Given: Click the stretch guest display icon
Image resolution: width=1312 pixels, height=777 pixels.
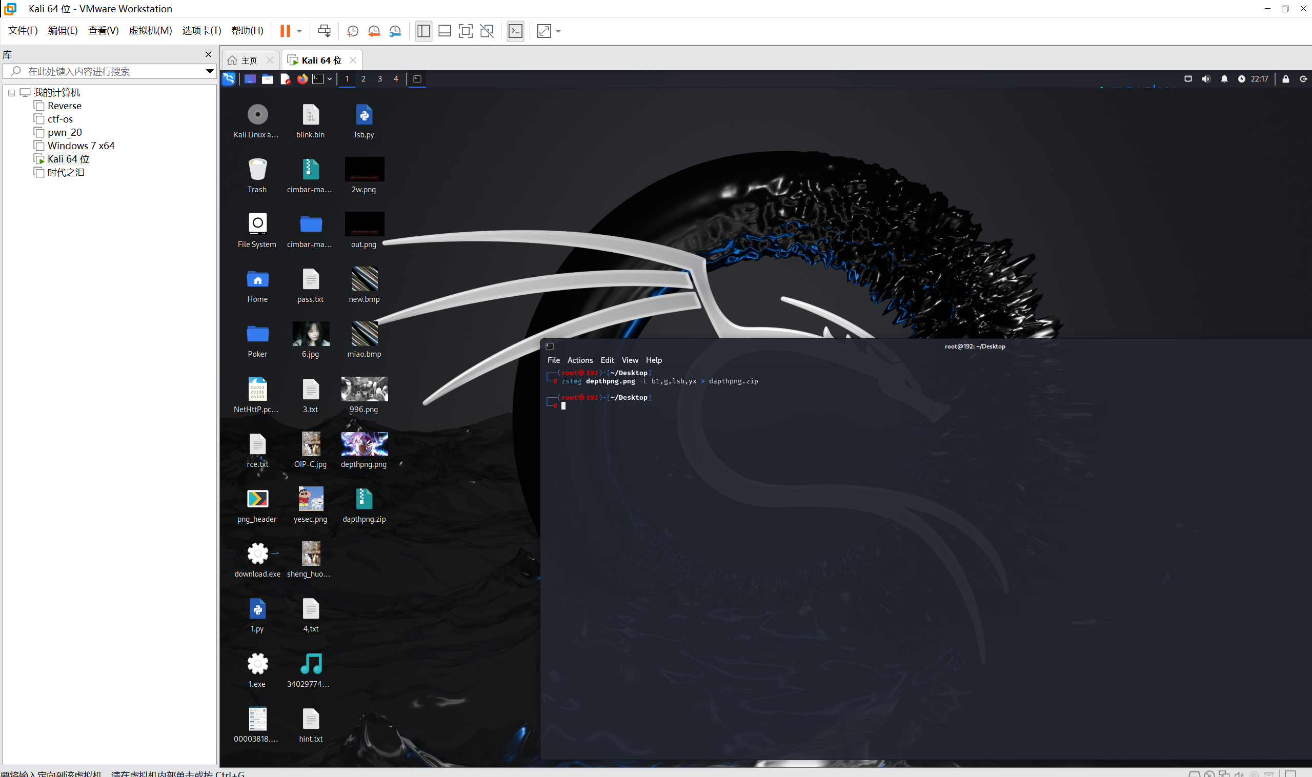Looking at the screenshot, I should [544, 31].
